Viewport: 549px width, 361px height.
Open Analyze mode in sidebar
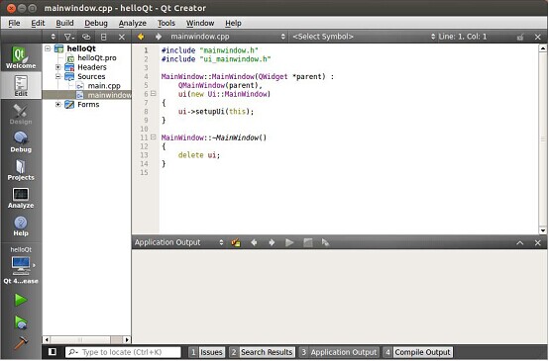pyautogui.click(x=21, y=198)
